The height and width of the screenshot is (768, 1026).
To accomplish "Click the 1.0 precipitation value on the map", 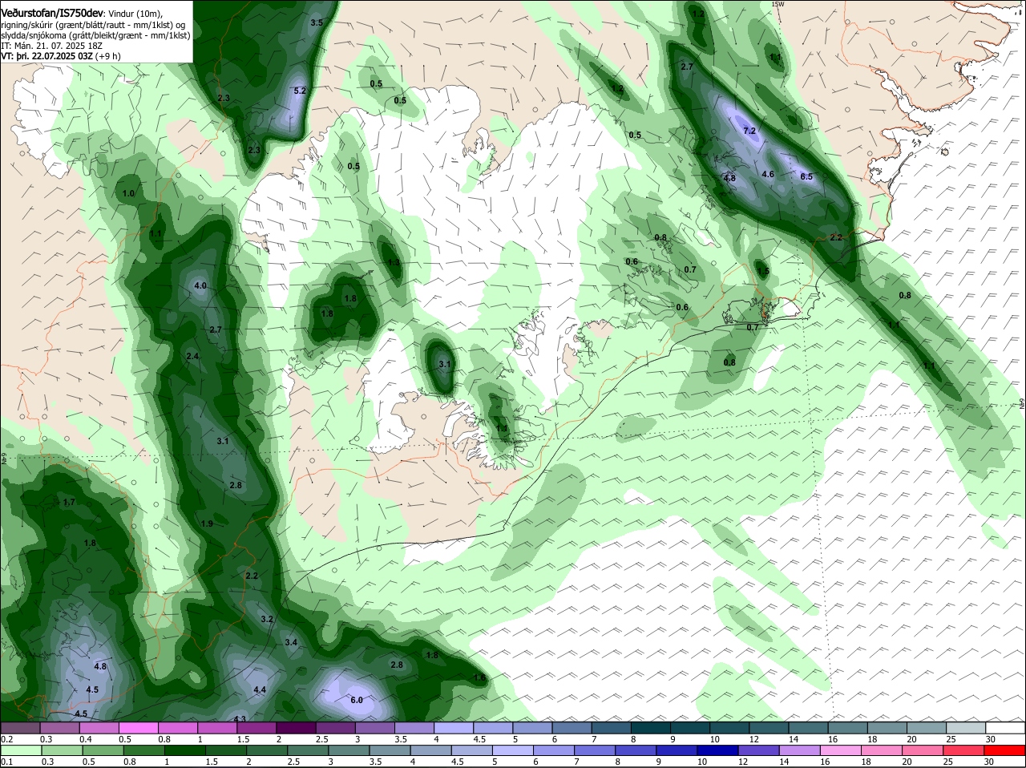I will [128, 193].
